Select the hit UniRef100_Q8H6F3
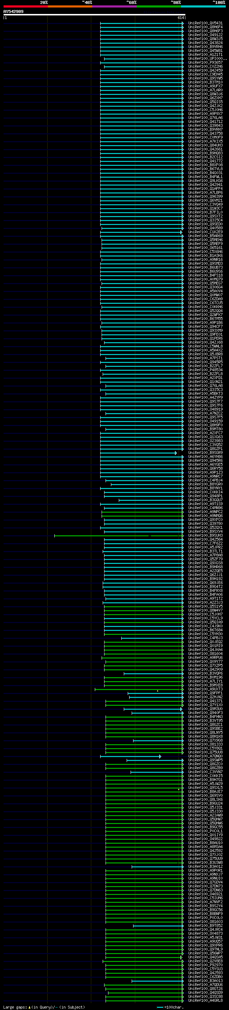The width and height of the screenshot is (229, 1010). (x=205, y=31)
